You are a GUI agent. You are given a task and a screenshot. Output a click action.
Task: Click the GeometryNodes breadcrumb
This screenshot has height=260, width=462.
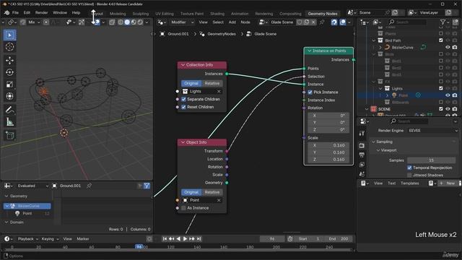tap(222, 34)
